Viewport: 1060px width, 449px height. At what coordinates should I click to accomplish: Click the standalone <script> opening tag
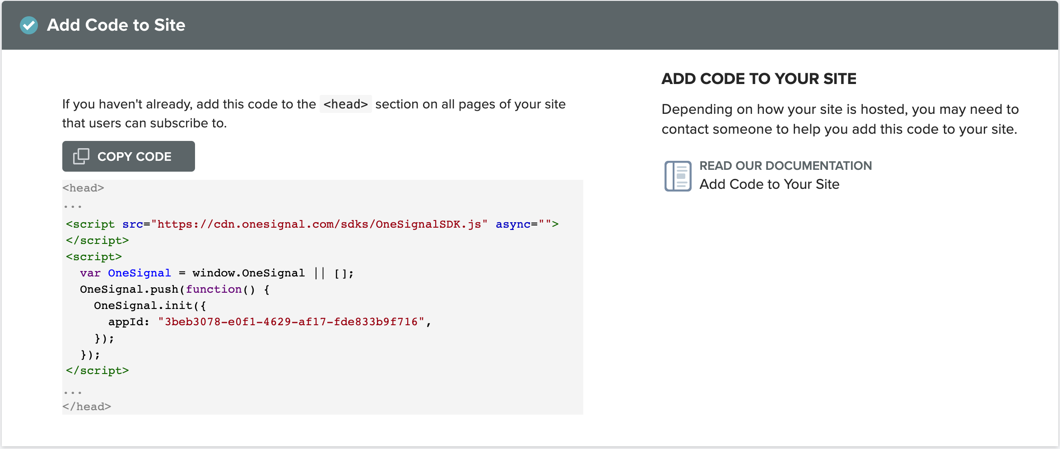coord(94,257)
